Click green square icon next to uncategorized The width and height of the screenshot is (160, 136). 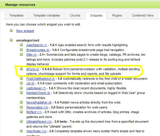(x=11, y=40)
